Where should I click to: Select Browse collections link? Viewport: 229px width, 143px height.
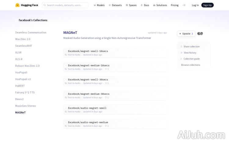[x=191, y=65]
